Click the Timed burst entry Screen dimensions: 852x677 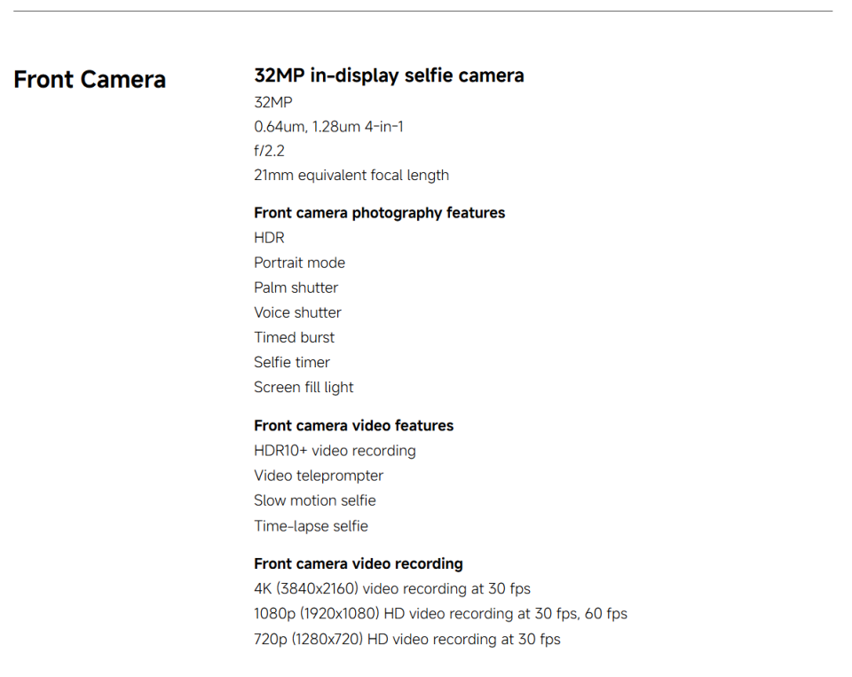(294, 337)
